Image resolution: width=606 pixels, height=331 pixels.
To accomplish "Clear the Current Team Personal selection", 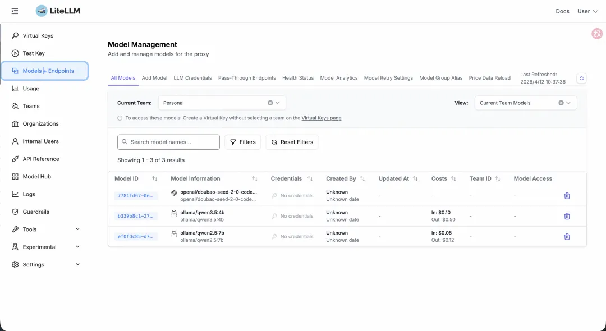I will 270,103.
